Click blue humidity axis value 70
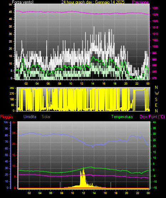 [6, 142]
